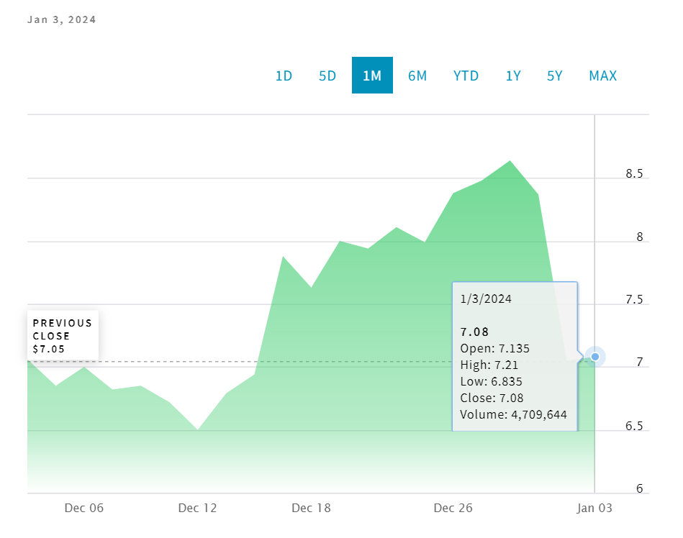
Task: Click the Dec 12 date label
Action: [197, 509]
